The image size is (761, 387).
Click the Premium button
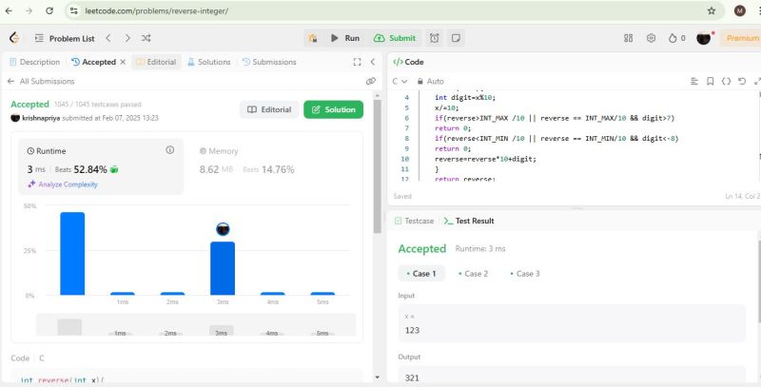pos(740,38)
